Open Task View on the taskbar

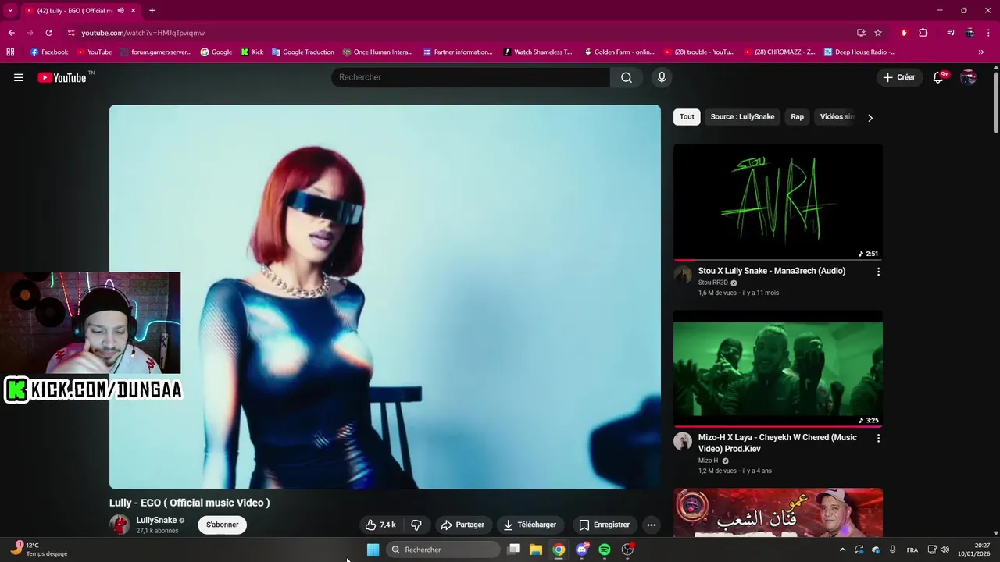513,550
